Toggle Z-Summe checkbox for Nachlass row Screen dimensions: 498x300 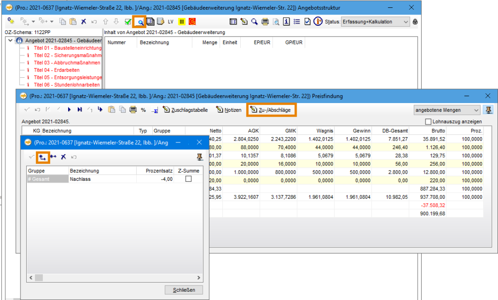coord(188,179)
